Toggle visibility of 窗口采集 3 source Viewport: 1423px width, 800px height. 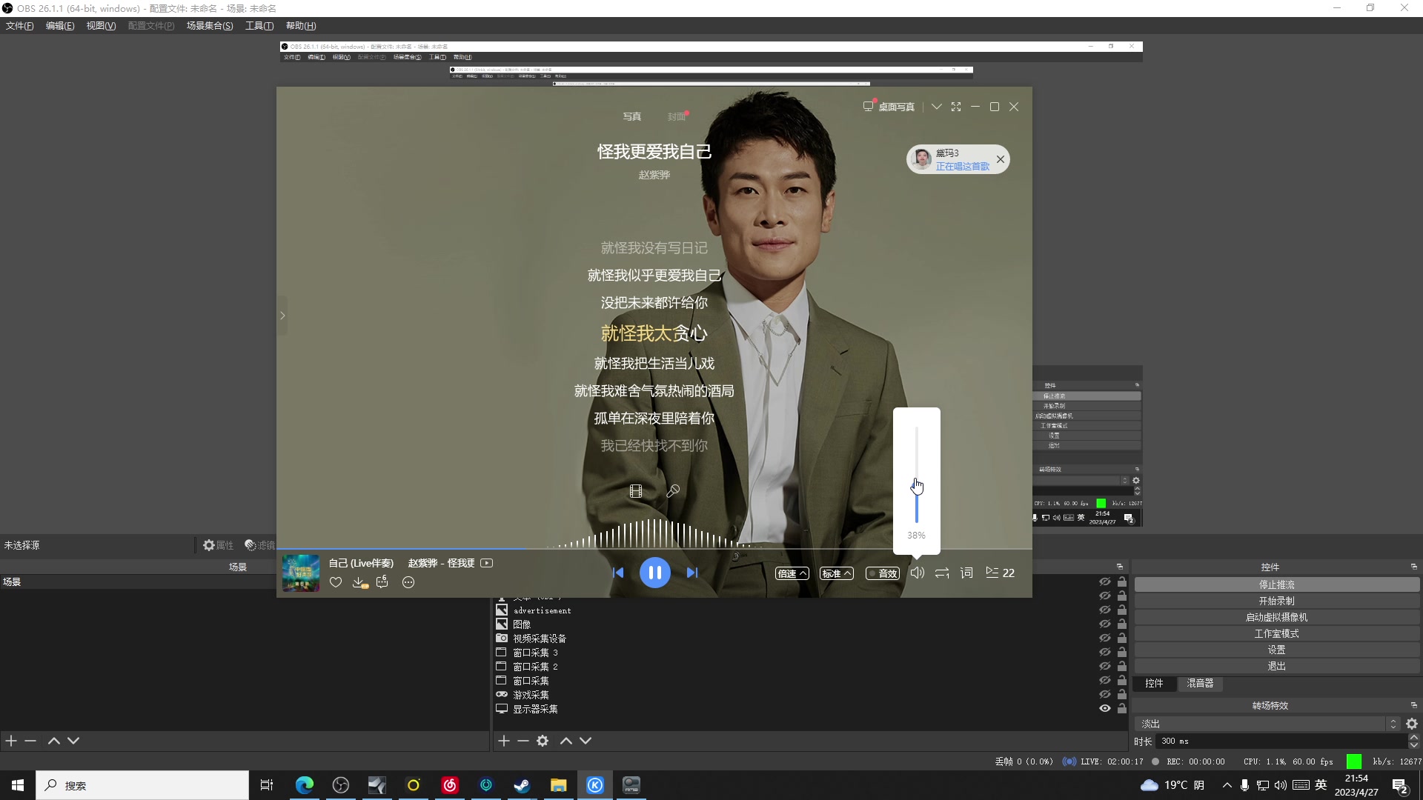pyautogui.click(x=1105, y=652)
